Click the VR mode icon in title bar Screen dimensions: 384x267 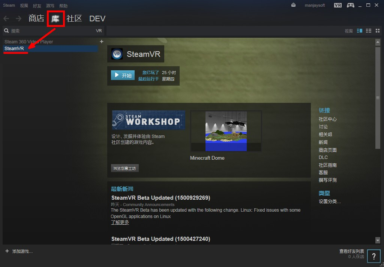(x=338, y=5)
